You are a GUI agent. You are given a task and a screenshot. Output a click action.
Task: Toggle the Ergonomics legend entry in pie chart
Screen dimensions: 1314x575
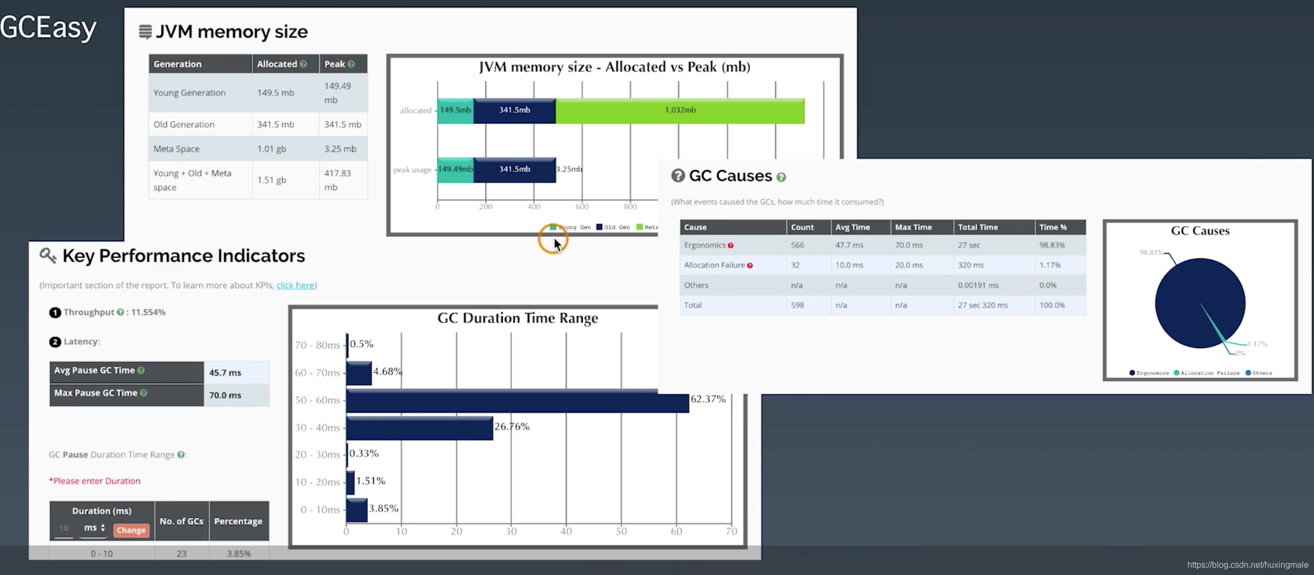click(x=1149, y=373)
